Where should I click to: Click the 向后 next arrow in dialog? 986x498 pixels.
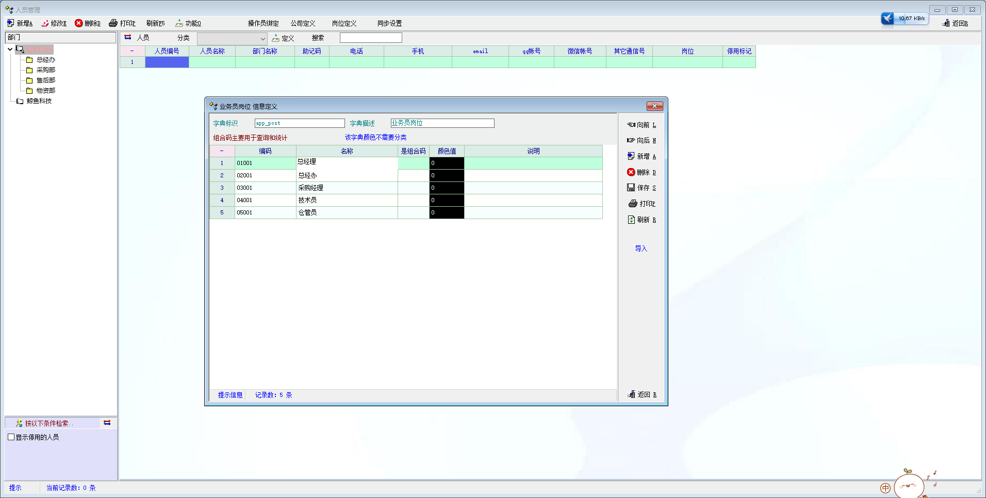click(x=631, y=140)
